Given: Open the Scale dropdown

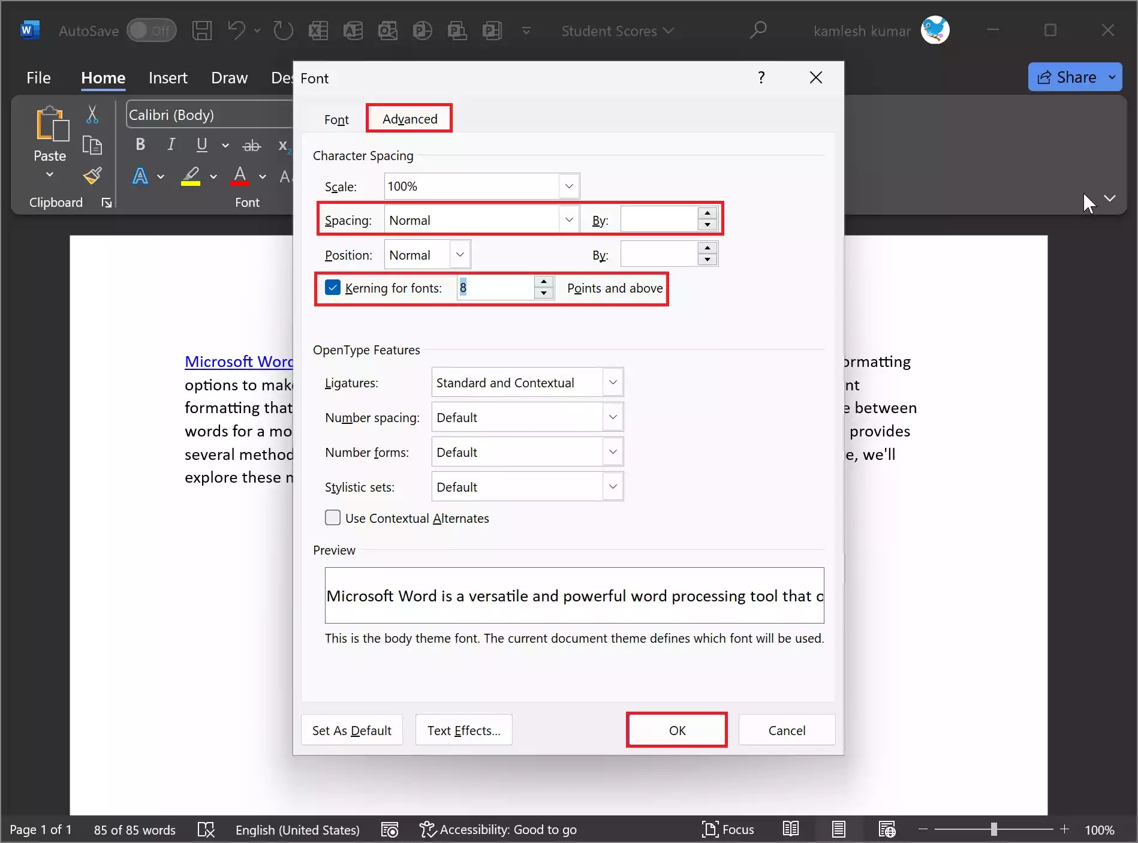Looking at the screenshot, I should pyautogui.click(x=568, y=186).
